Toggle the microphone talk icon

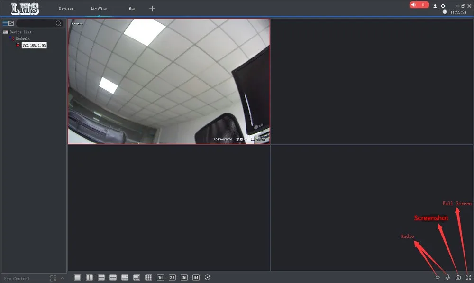click(x=448, y=278)
